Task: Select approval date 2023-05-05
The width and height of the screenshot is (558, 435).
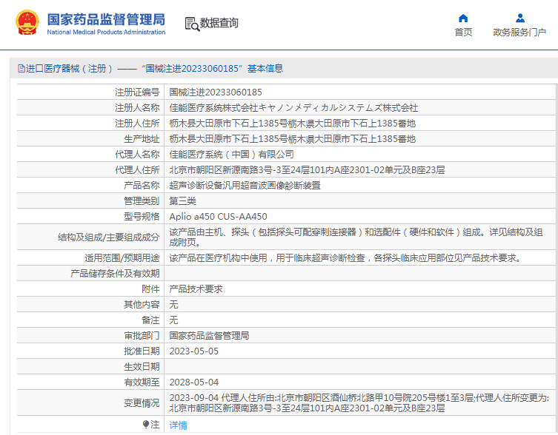Action: click(x=194, y=351)
